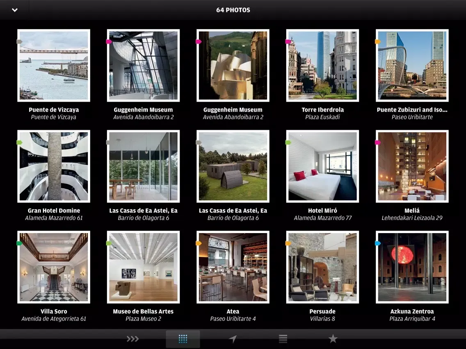466x349 pixels.
Task: Click the 'Gran Hotel Domine' caption title
Action: coord(54,211)
